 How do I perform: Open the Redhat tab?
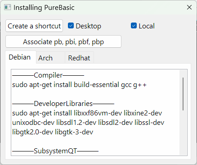pyautogui.click(x=79, y=58)
